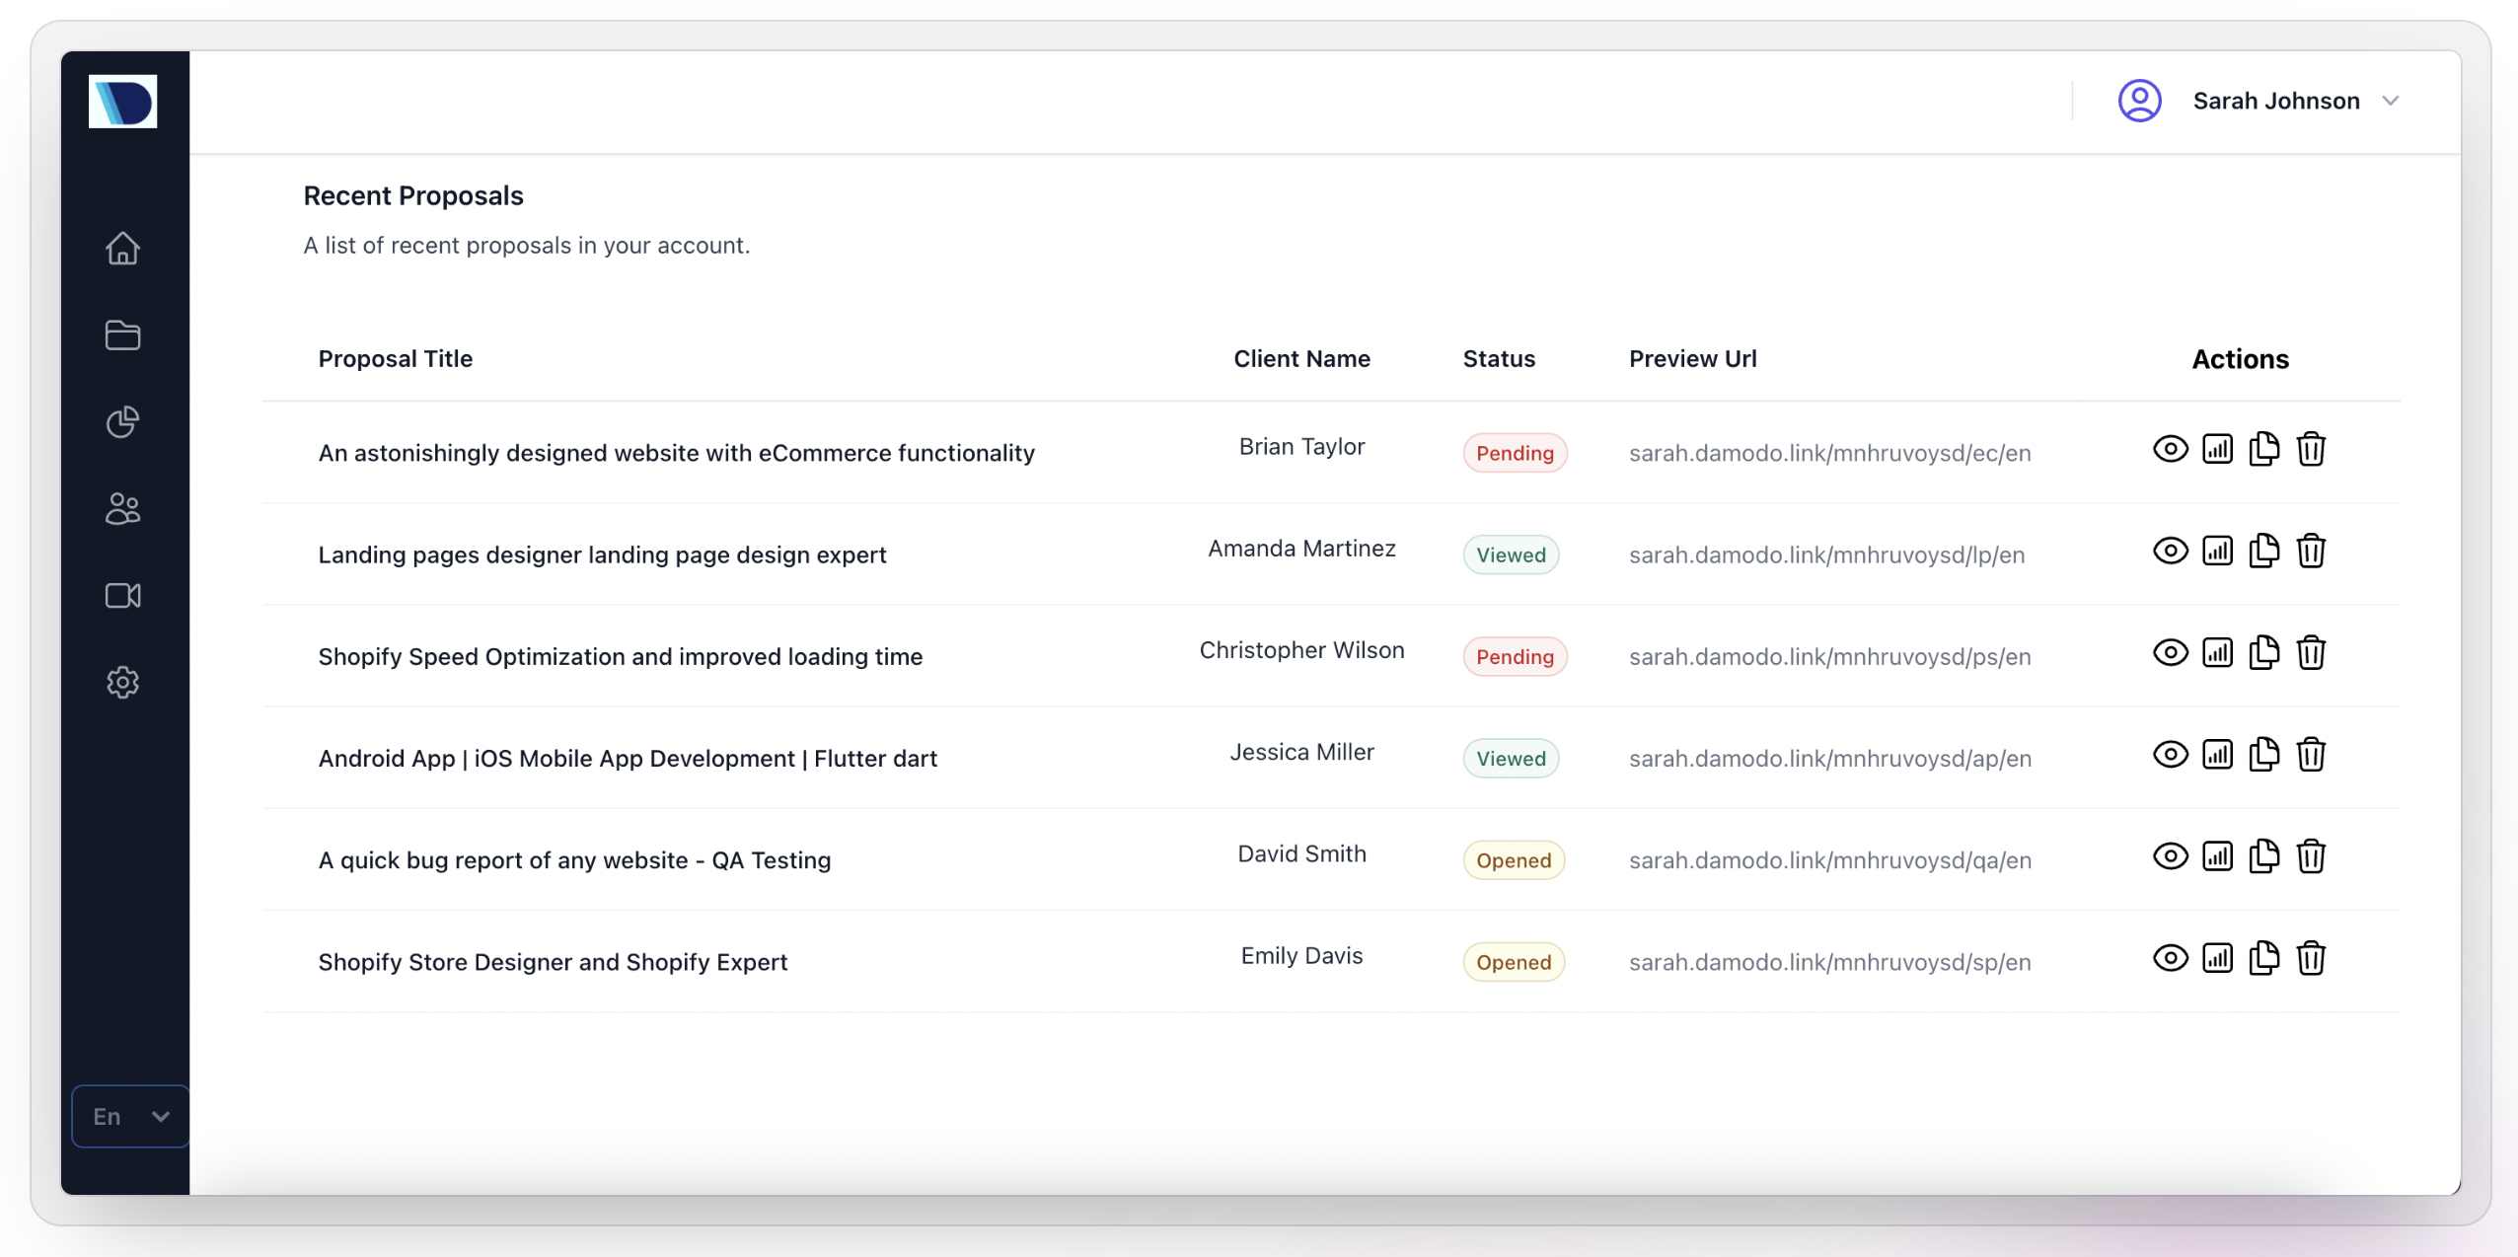Screen dimensions: 2518x1257
Task: Open preview link ending in /ap/en
Action: coord(1829,759)
